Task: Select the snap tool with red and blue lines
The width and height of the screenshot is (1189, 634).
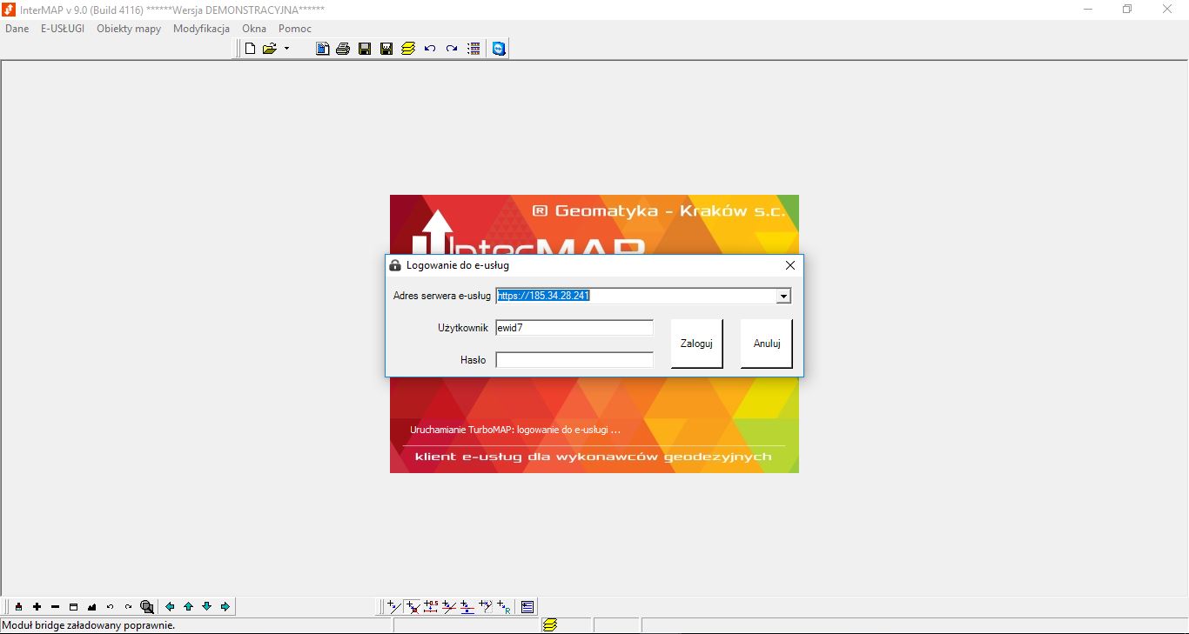Action: pos(467,606)
